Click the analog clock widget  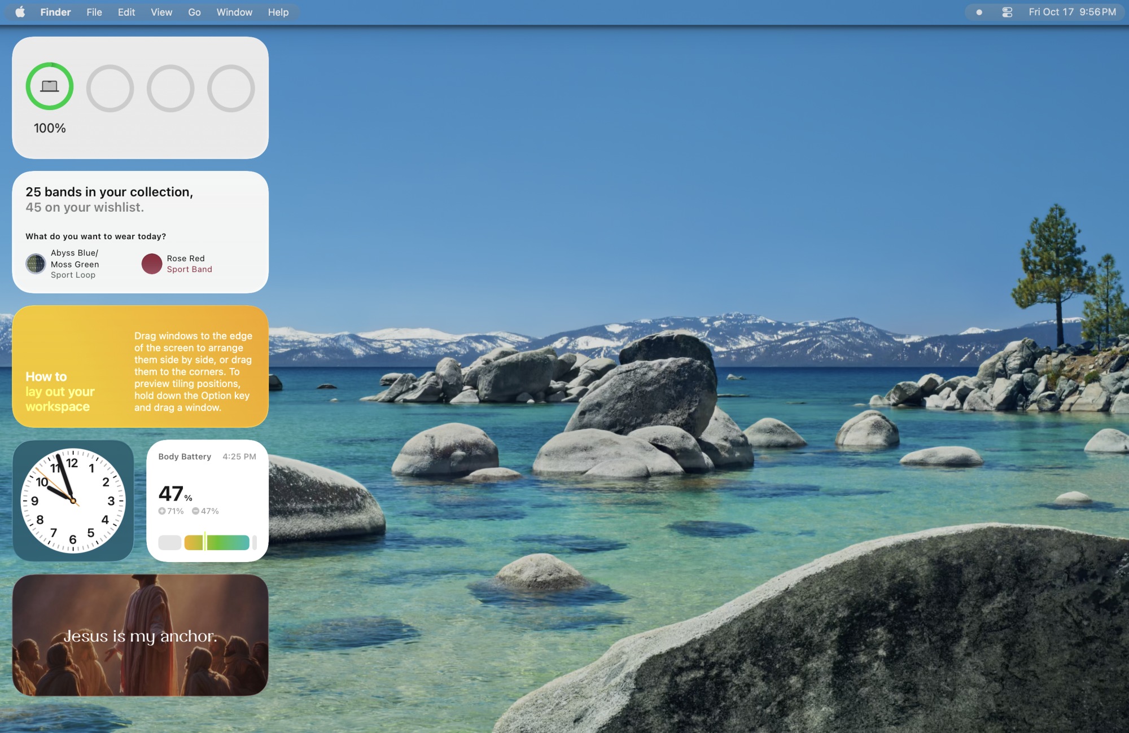[73, 501]
